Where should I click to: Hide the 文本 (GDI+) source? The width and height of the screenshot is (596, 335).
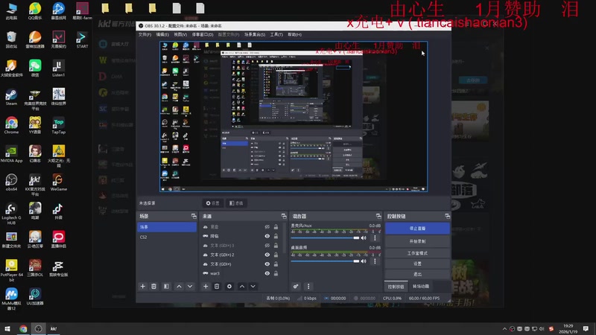pyautogui.click(x=267, y=264)
